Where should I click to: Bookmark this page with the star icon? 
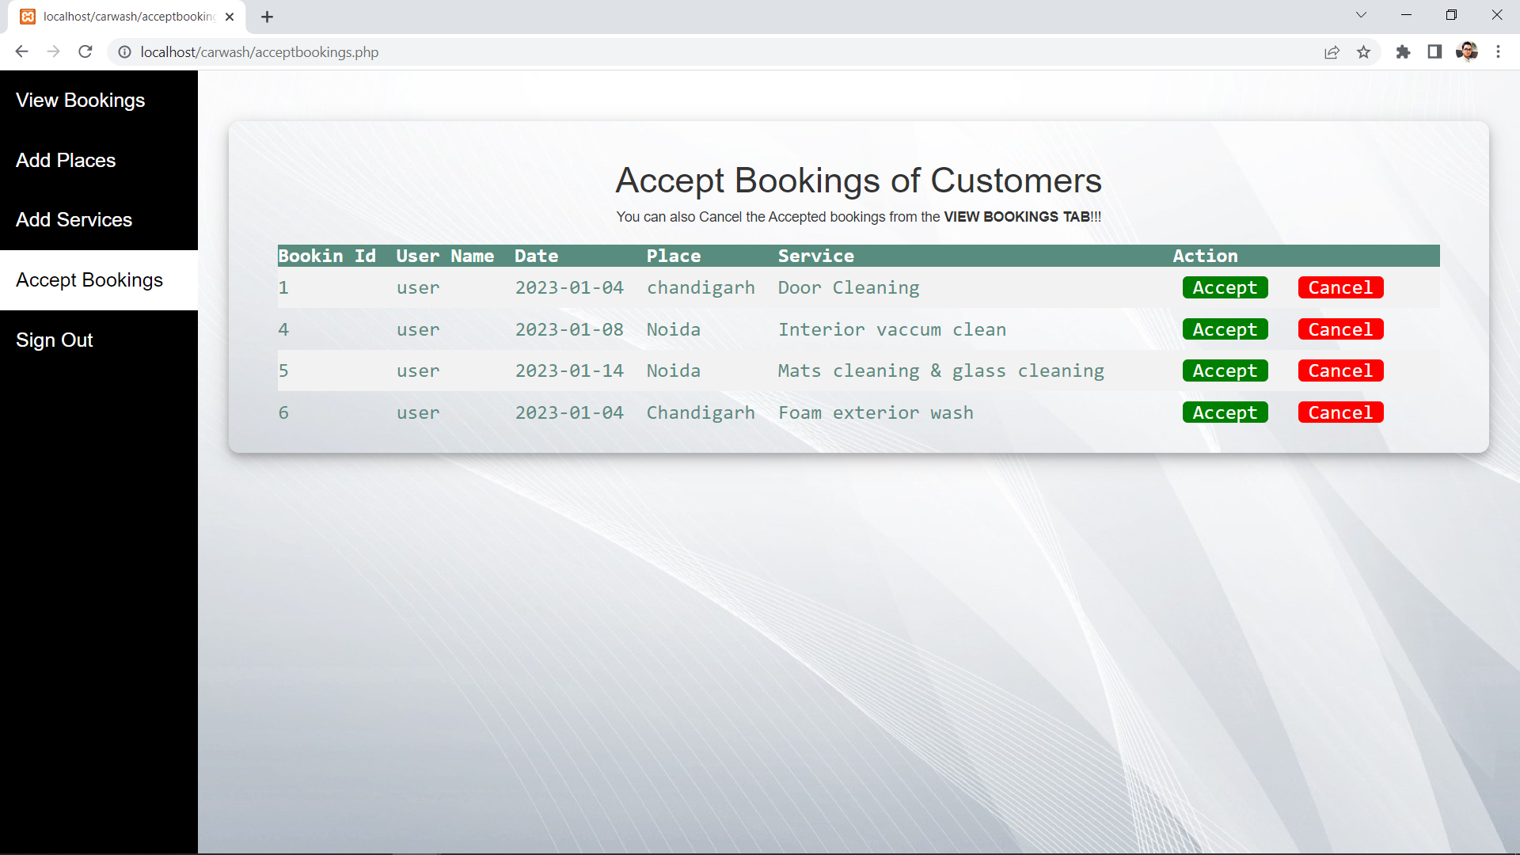[x=1363, y=52]
